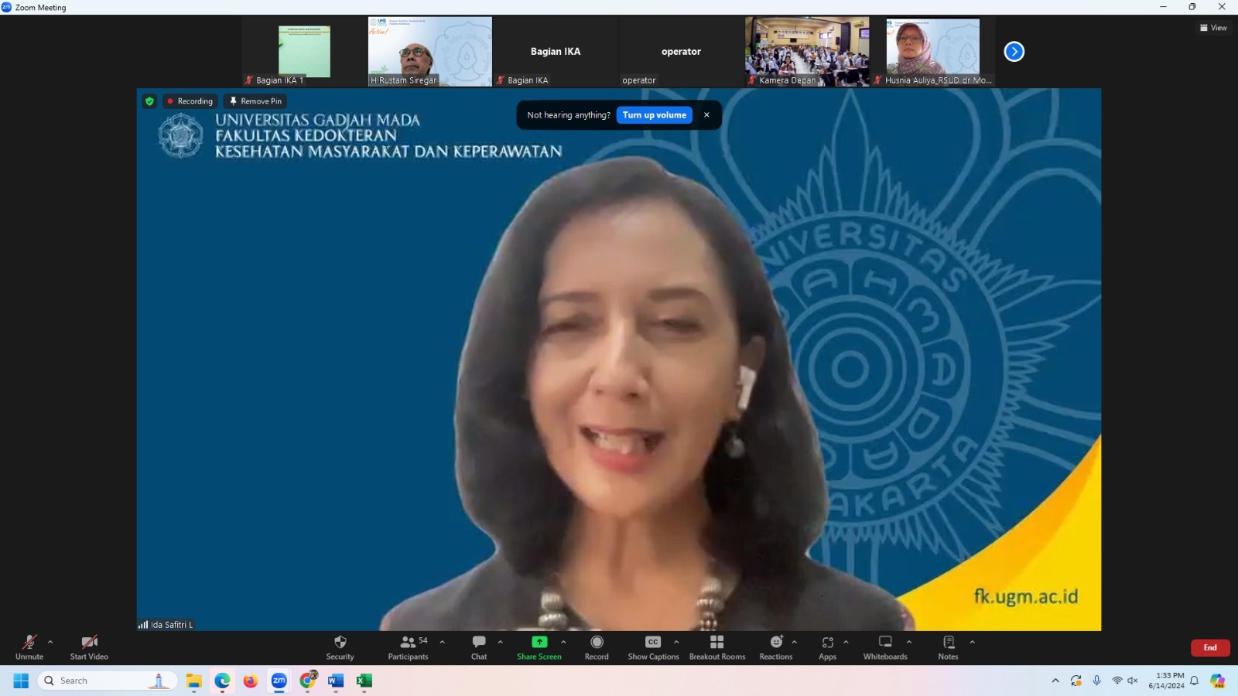1238x696 pixels.
Task: Select the operator participant tile
Action: pyautogui.click(x=681, y=52)
